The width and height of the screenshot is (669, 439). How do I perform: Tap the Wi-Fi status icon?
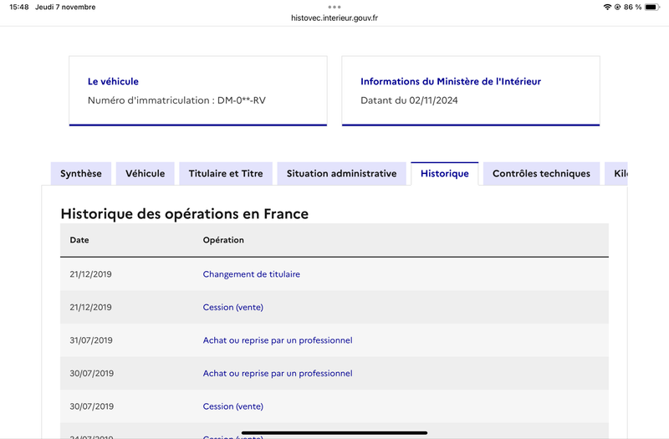(607, 7)
